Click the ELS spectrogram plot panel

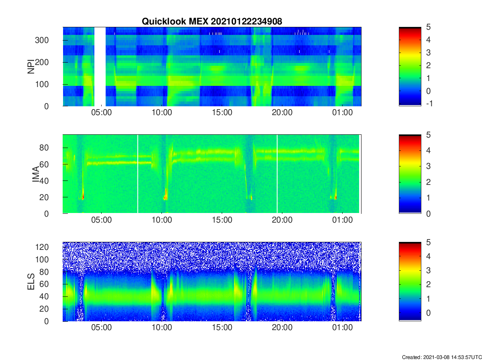[212, 282]
